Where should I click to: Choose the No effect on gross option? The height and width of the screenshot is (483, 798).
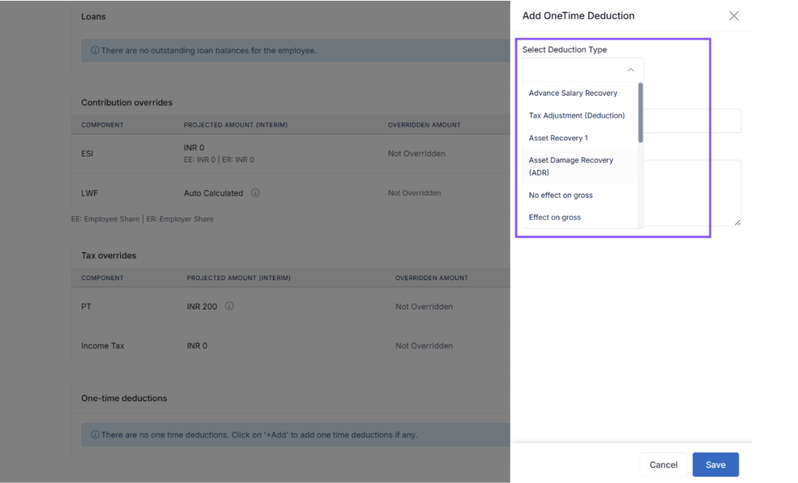pos(560,196)
